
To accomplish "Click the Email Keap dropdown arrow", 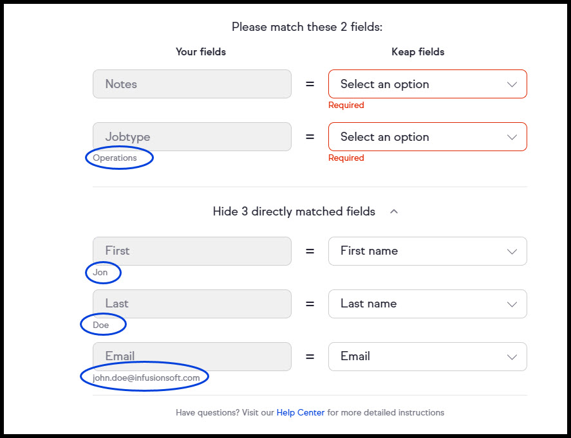I will (x=512, y=356).
